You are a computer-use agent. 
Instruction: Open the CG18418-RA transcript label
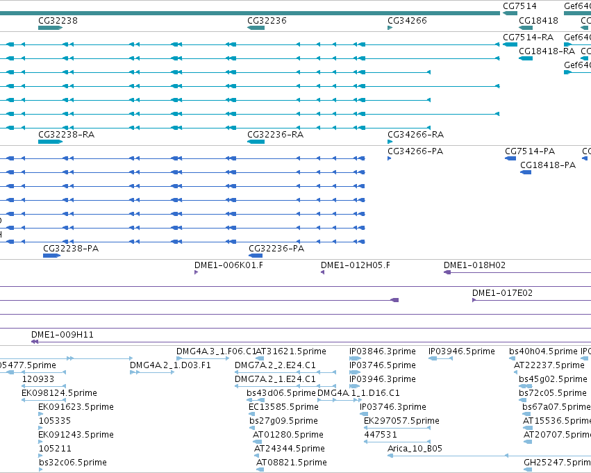pyautogui.click(x=547, y=51)
